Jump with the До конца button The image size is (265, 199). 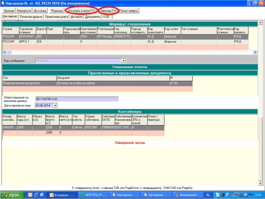(40, 11)
